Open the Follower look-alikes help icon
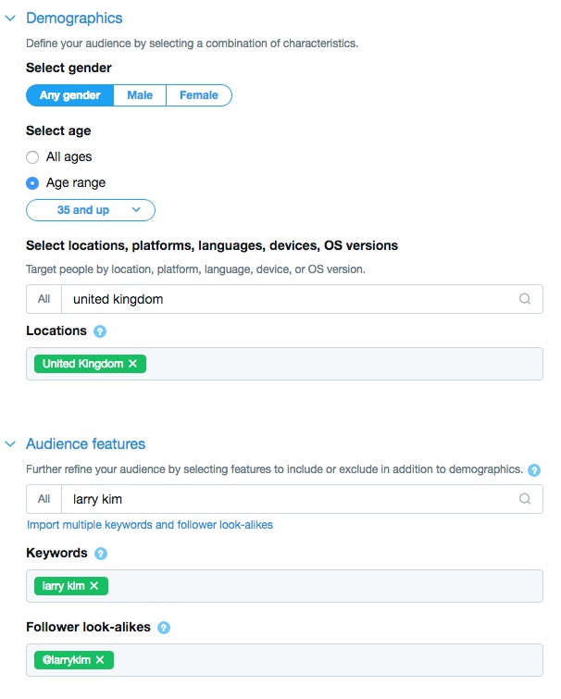Image resolution: width=561 pixels, height=699 pixels. point(164,628)
